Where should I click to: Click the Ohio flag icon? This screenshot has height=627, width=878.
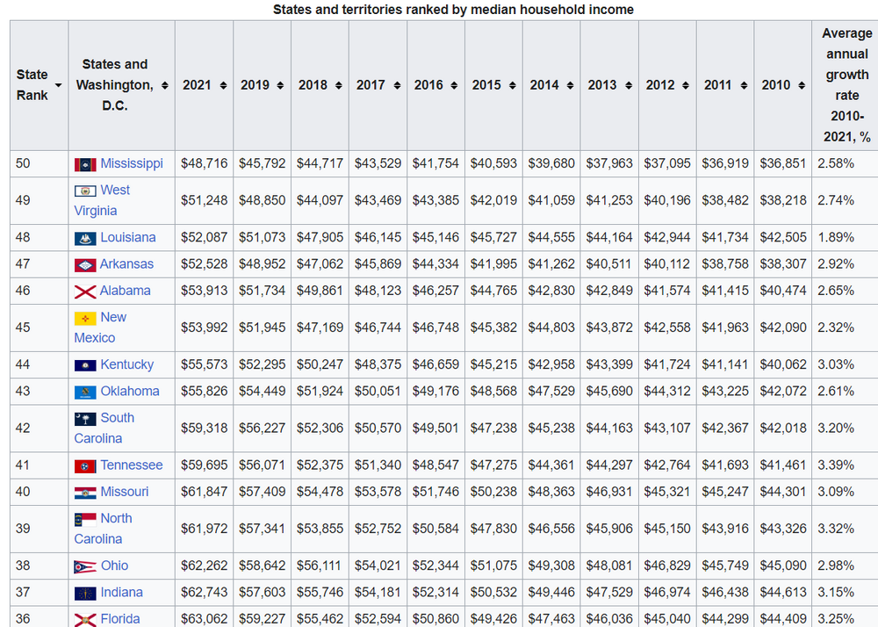[85, 566]
